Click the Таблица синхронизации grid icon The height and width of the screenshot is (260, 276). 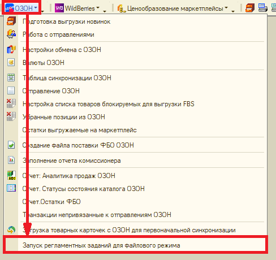coord(11,77)
